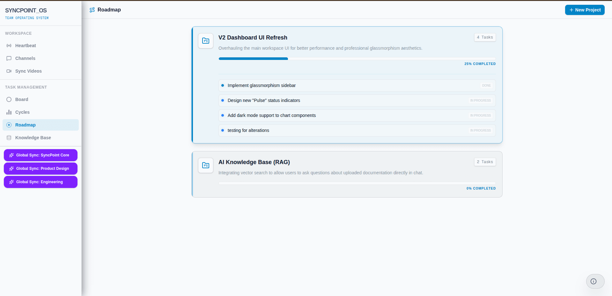Open the IN PROGRESS status on testing for alterations

coord(480,130)
